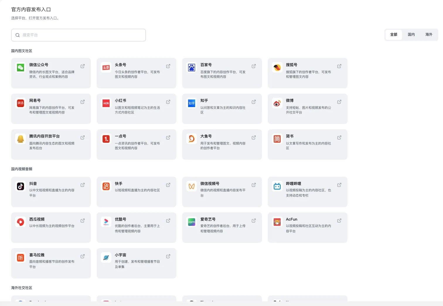Switch to the 全部 filter tab
Screen dimensions: 443x306
coord(394,35)
